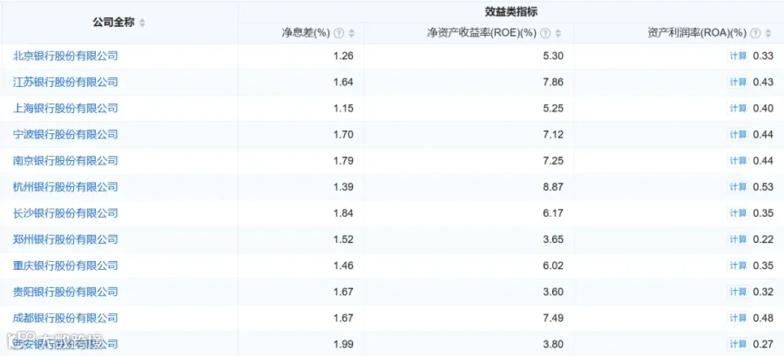
Task: Open help icon next to 资产利润率(ROA)(%)
Action: (x=755, y=33)
